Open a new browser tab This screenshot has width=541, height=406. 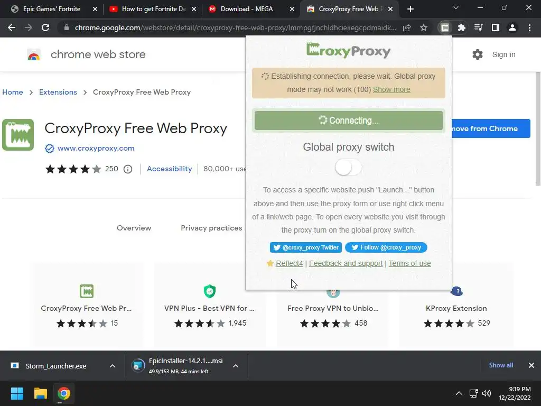coord(410,9)
